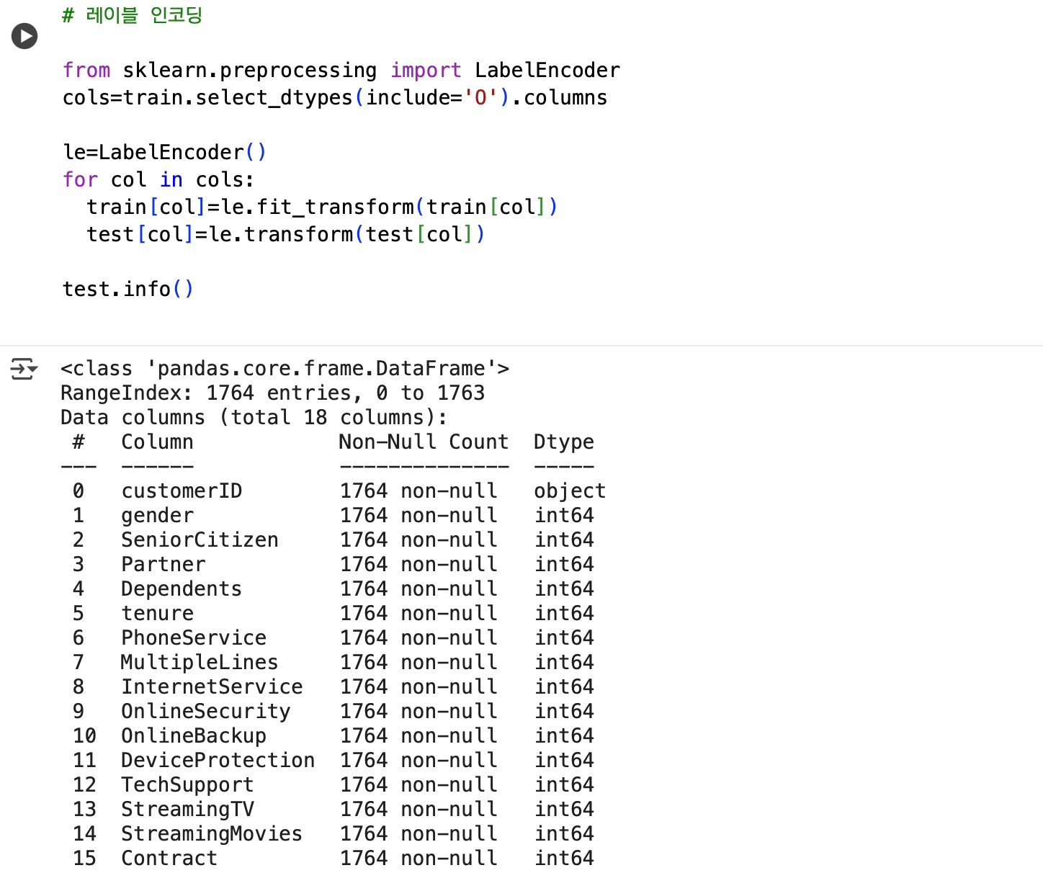
Task: Click the 'gender' column name
Action: click(157, 516)
